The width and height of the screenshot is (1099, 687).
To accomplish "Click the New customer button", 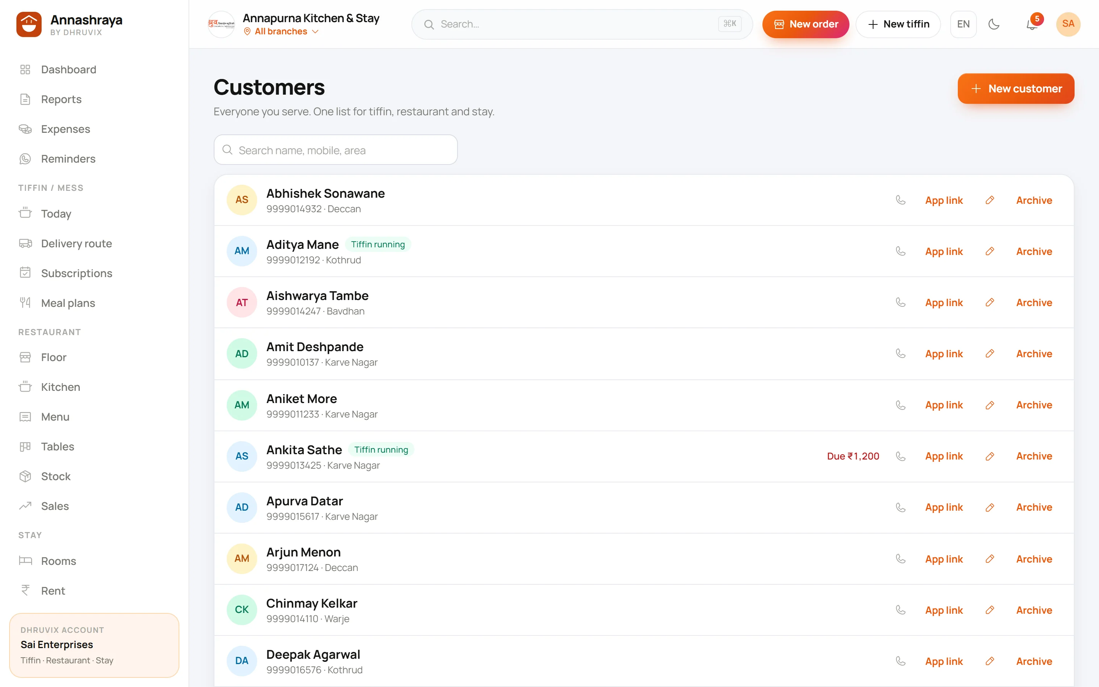I will click(x=1015, y=89).
